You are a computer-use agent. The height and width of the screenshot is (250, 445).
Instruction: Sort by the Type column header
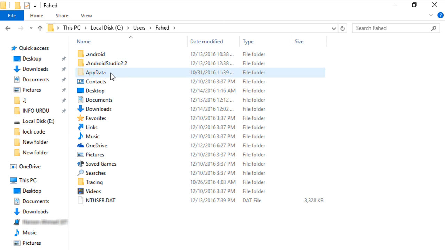tap(248, 41)
